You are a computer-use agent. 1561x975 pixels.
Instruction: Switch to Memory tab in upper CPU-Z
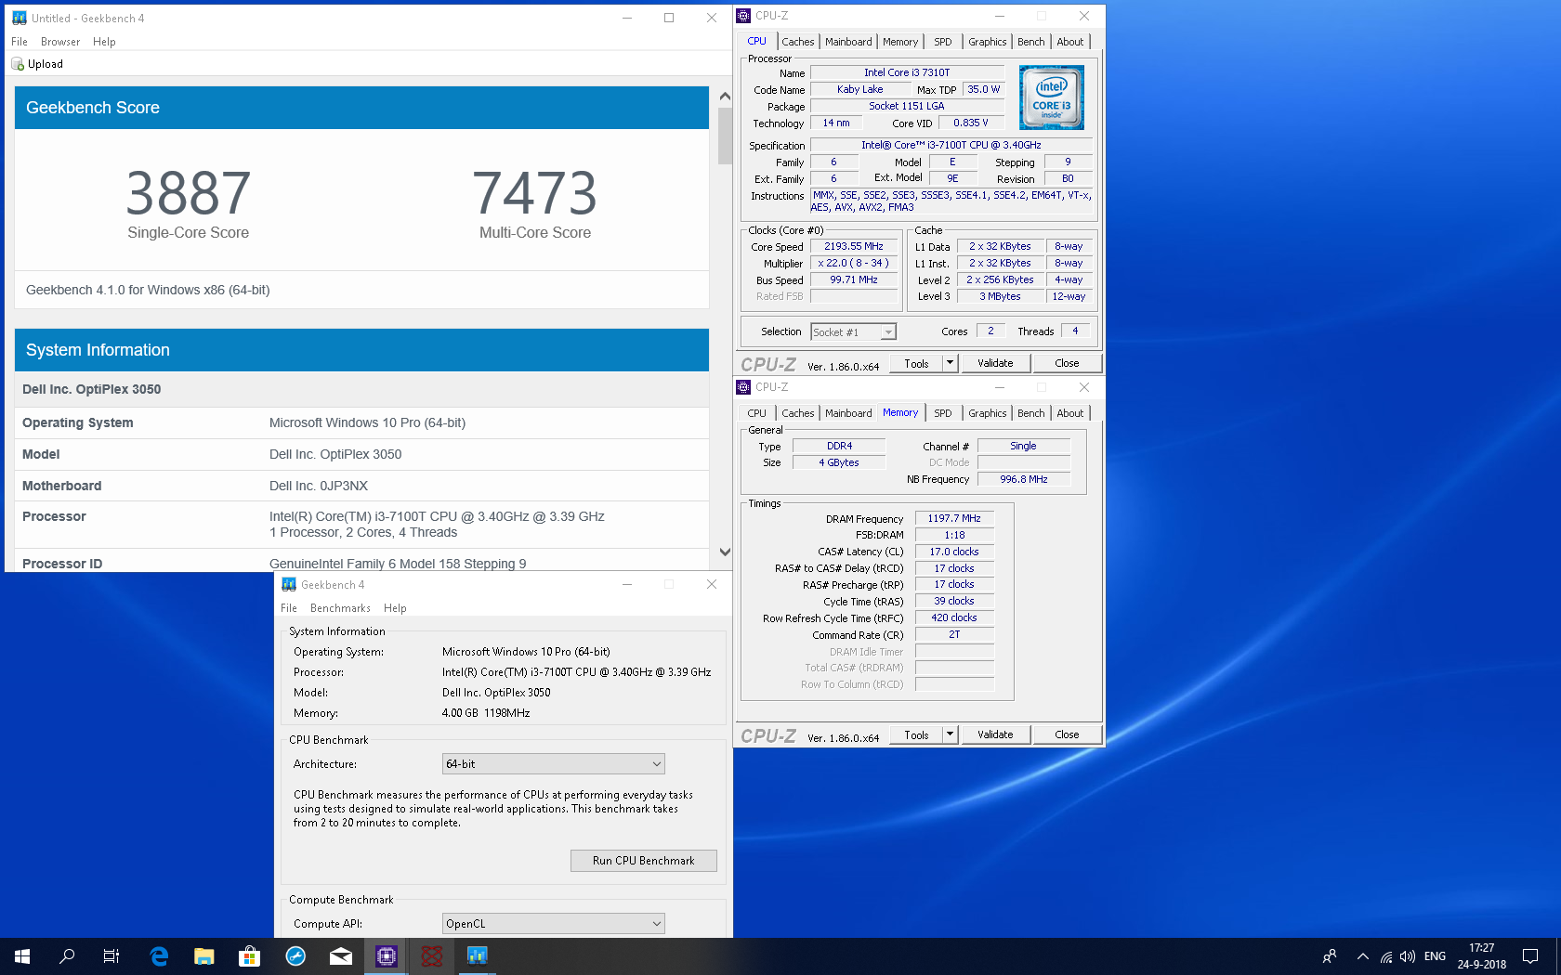pyautogui.click(x=900, y=42)
